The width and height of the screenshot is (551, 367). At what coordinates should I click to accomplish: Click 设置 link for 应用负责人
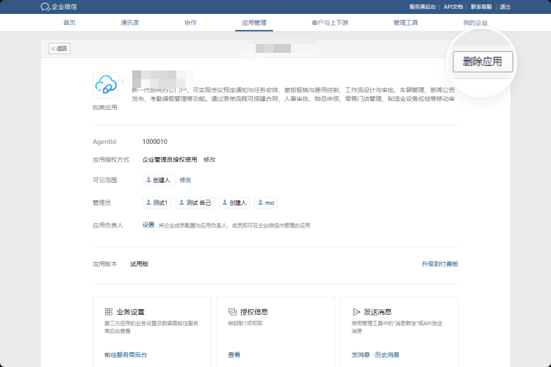coord(148,225)
